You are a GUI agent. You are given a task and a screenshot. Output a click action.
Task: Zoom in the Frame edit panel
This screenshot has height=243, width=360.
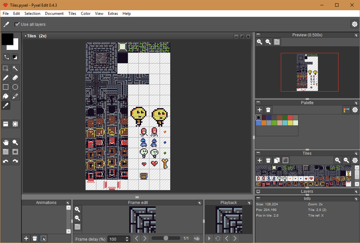coord(77,210)
